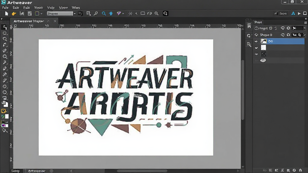Click the blue magnifier icon in toolbar
The height and width of the screenshot is (173, 308).
(104, 13)
